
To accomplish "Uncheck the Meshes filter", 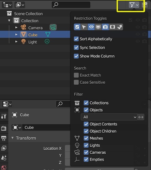I will (86, 138).
